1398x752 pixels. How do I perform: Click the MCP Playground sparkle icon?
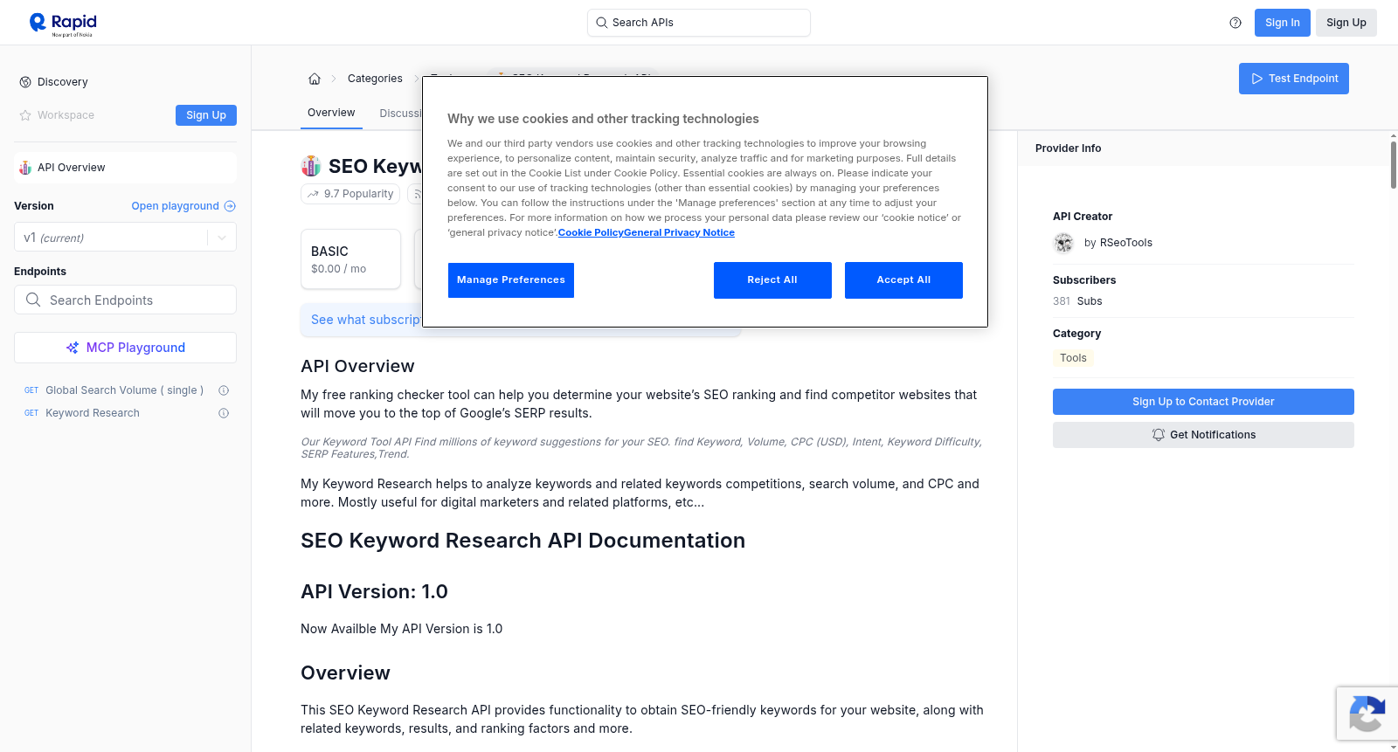pos(73,348)
